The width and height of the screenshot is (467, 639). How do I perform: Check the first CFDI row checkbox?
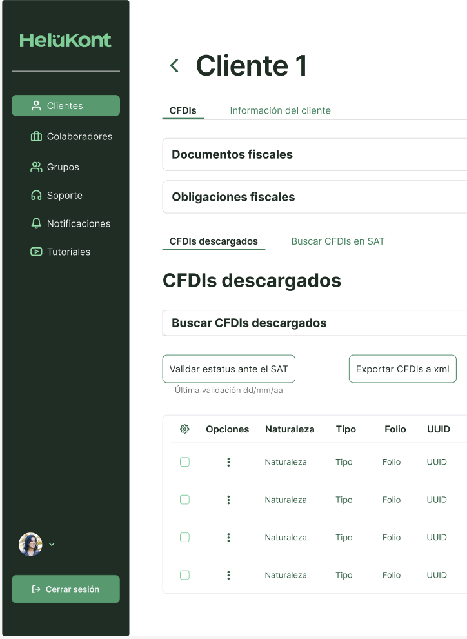click(x=184, y=462)
